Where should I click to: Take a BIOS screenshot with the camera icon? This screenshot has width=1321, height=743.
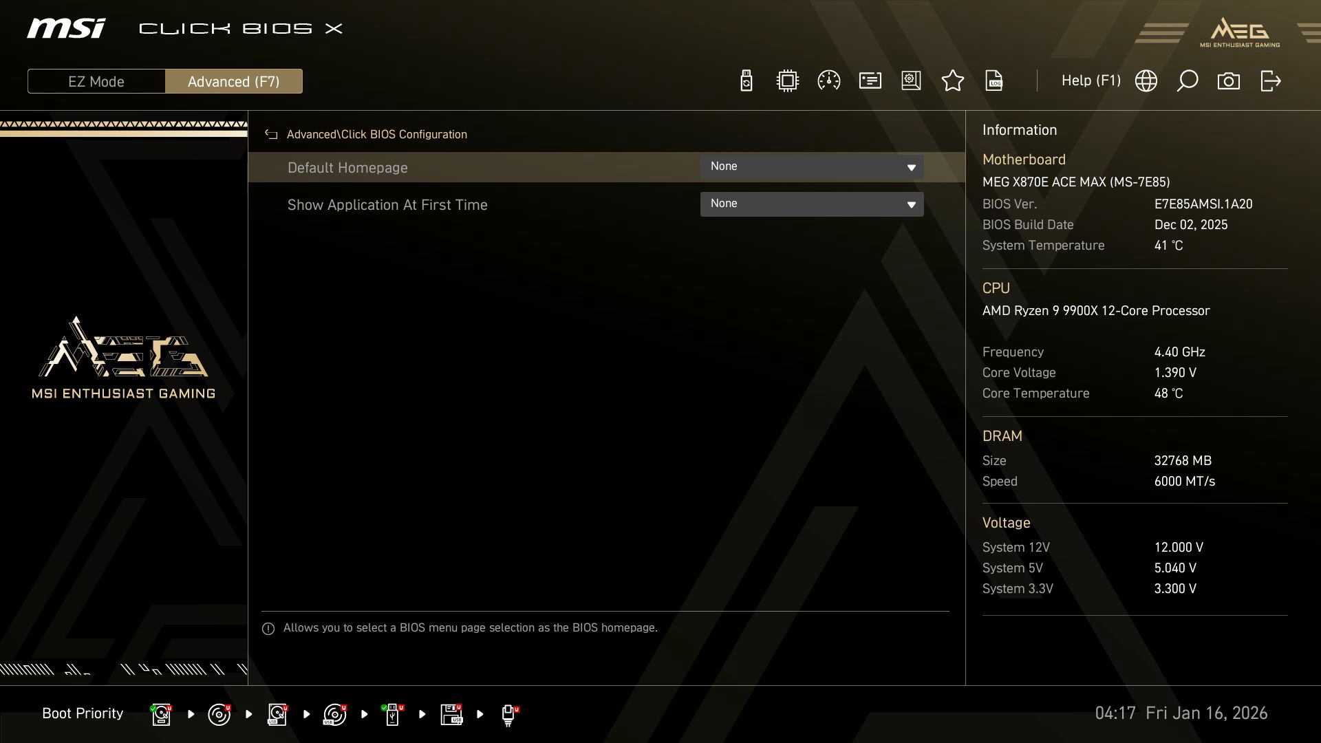coord(1229,80)
